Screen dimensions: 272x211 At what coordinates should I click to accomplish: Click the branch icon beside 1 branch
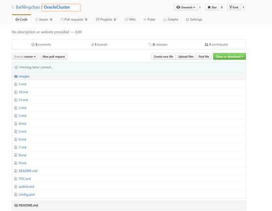coord(93,45)
